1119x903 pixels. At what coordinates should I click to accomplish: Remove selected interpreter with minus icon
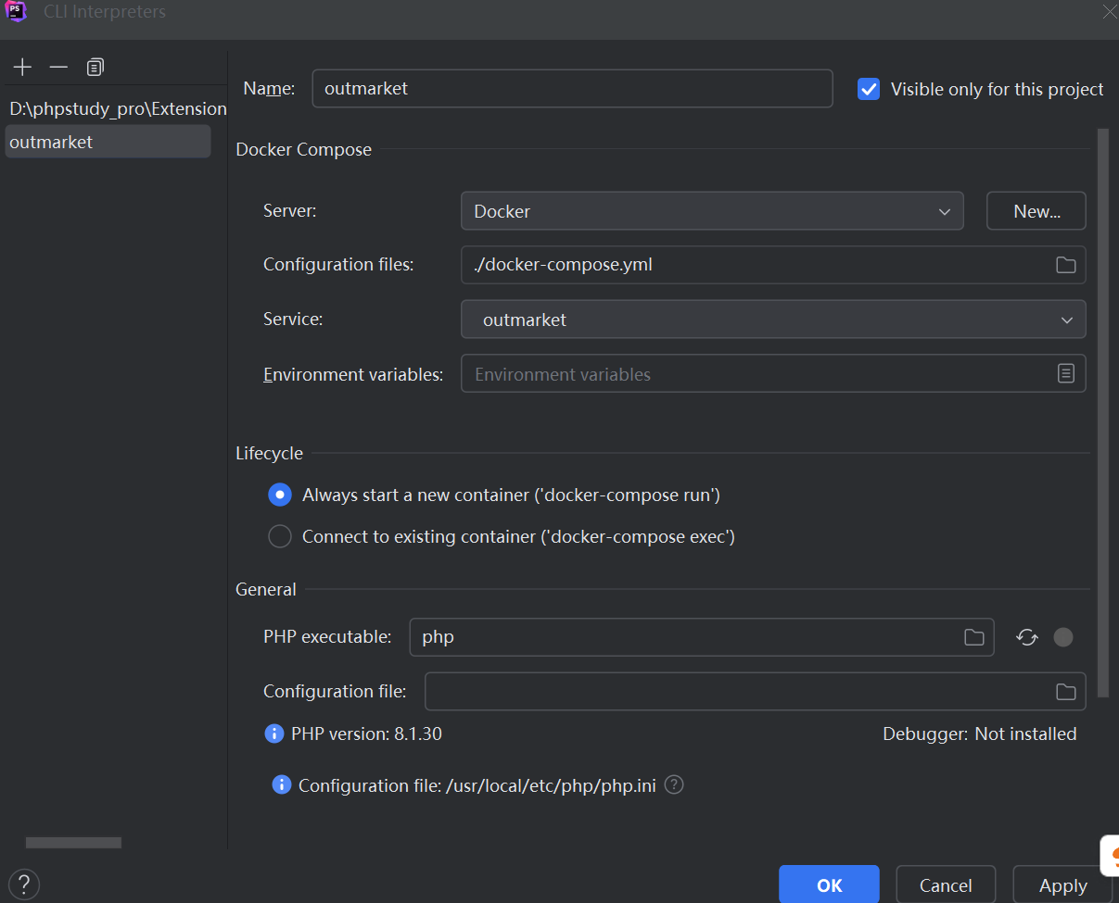(58, 68)
